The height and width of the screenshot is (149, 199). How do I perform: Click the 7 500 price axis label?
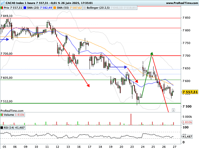click(x=187, y=106)
